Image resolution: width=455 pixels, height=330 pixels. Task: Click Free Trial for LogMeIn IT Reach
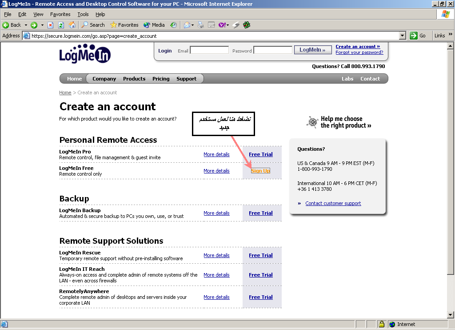(260, 275)
